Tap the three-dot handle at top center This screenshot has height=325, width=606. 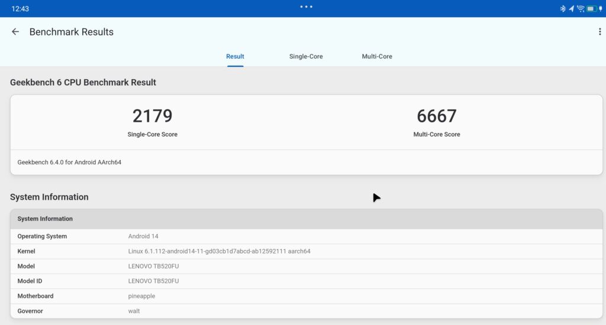(307, 6)
